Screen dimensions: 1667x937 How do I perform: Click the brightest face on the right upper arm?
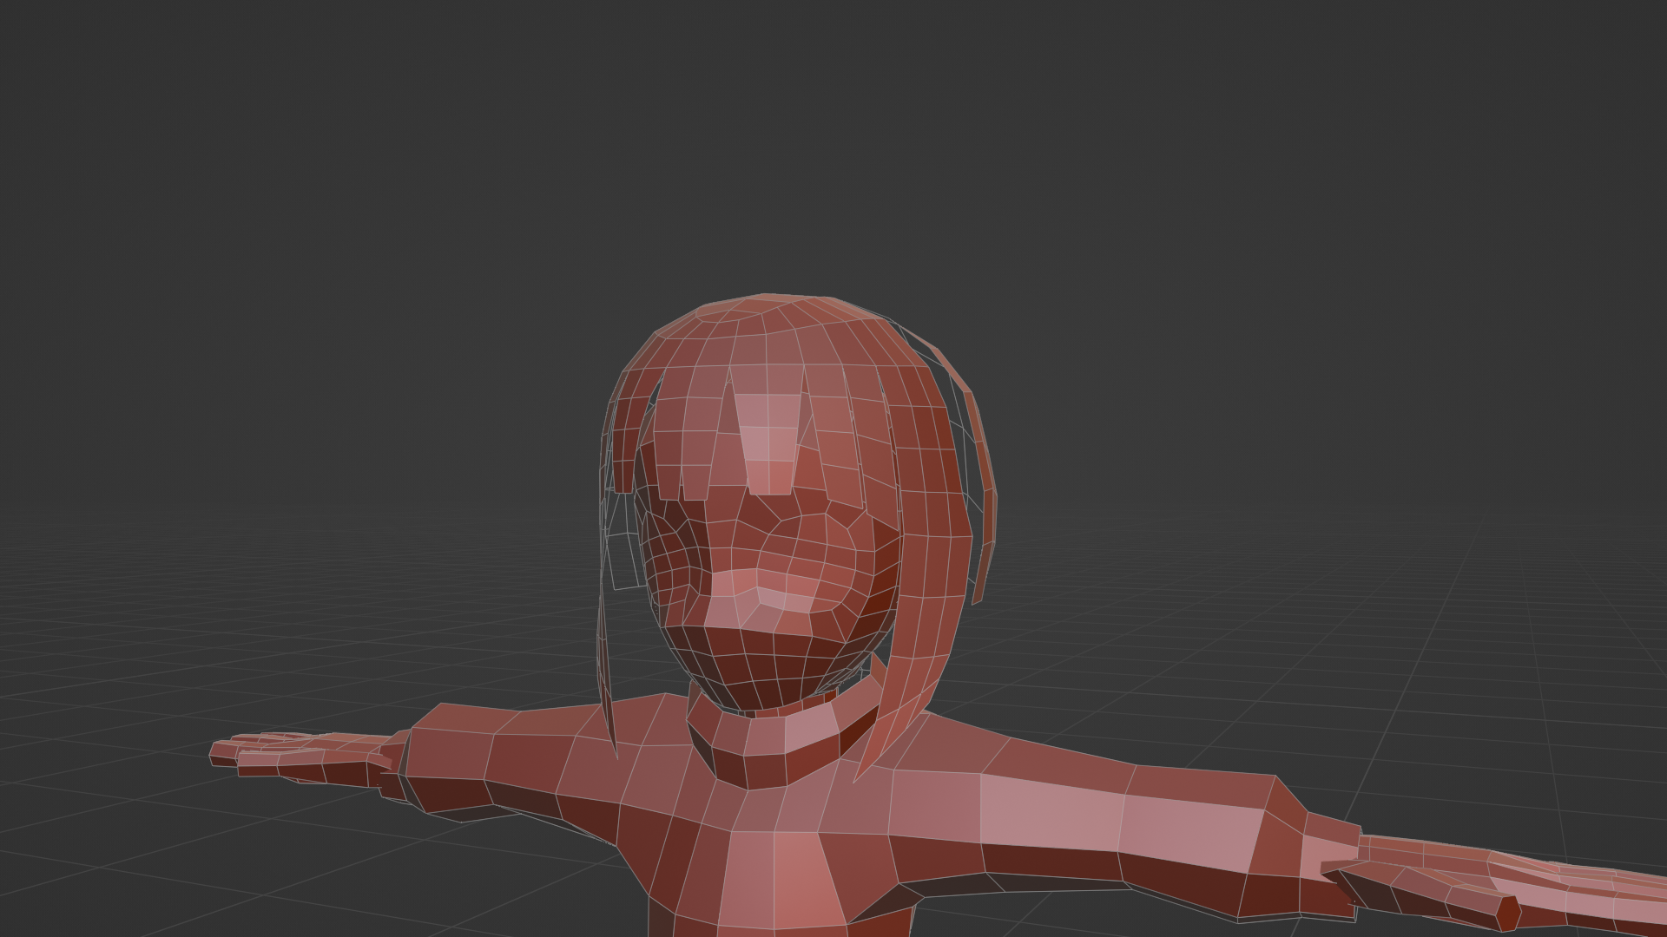[1051, 811]
